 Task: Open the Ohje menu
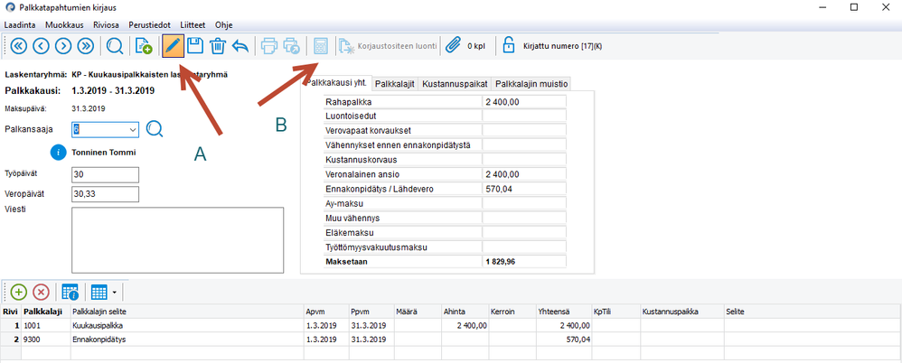[222, 25]
